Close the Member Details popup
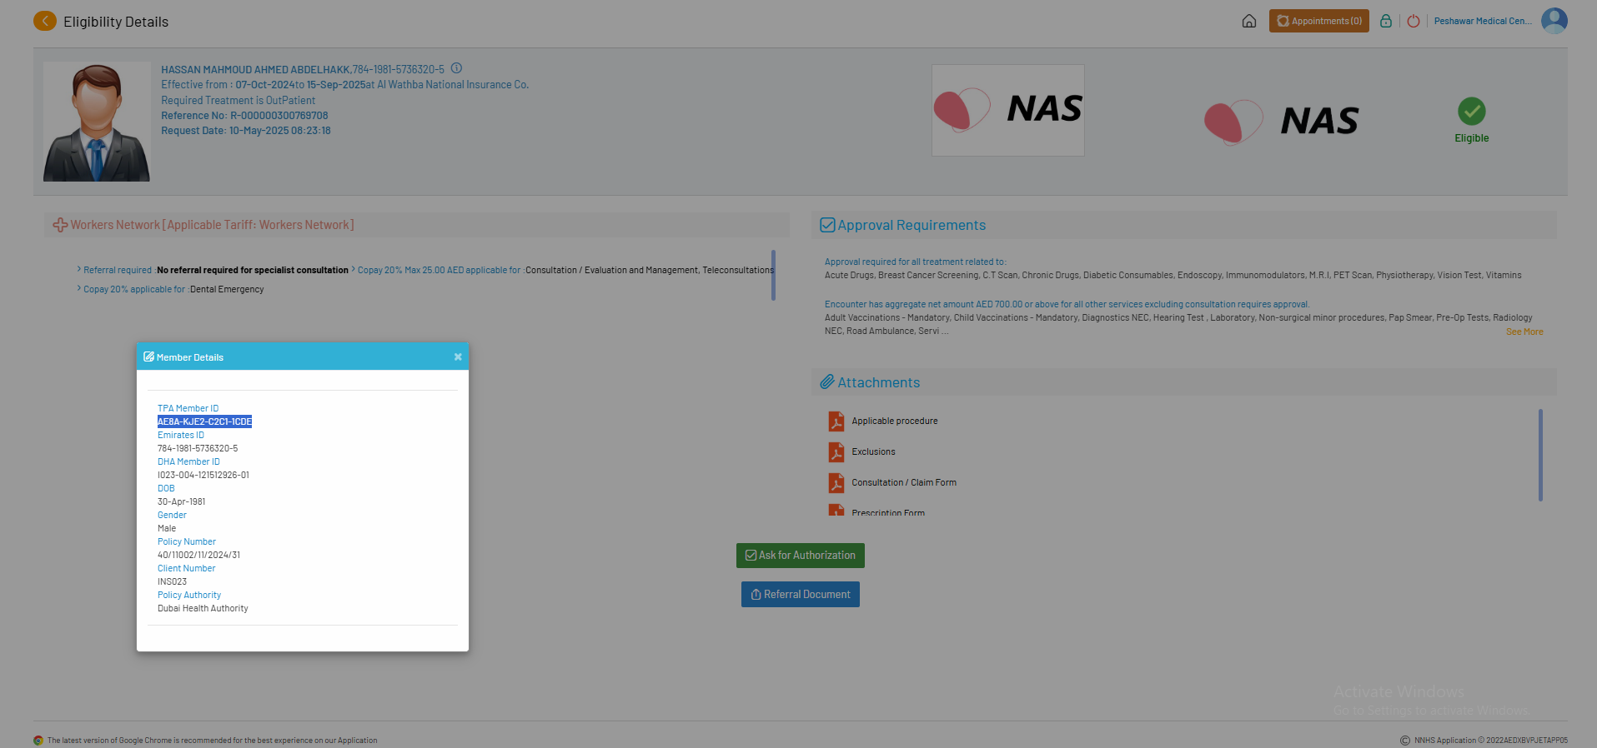Image resolution: width=1597 pixels, height=748 pixels. pyautogui.click(x=458, y=357)
